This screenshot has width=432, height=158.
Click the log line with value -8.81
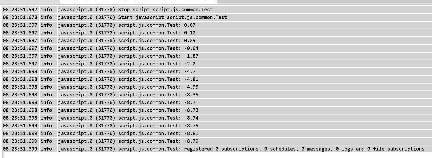(x=217, y=133)
